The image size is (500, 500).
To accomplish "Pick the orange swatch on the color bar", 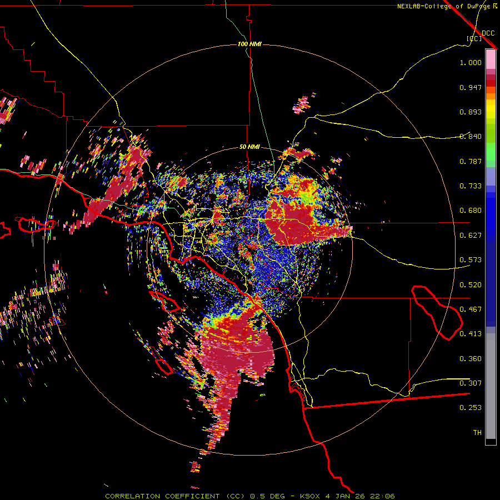I will click(x=491, y=96).
